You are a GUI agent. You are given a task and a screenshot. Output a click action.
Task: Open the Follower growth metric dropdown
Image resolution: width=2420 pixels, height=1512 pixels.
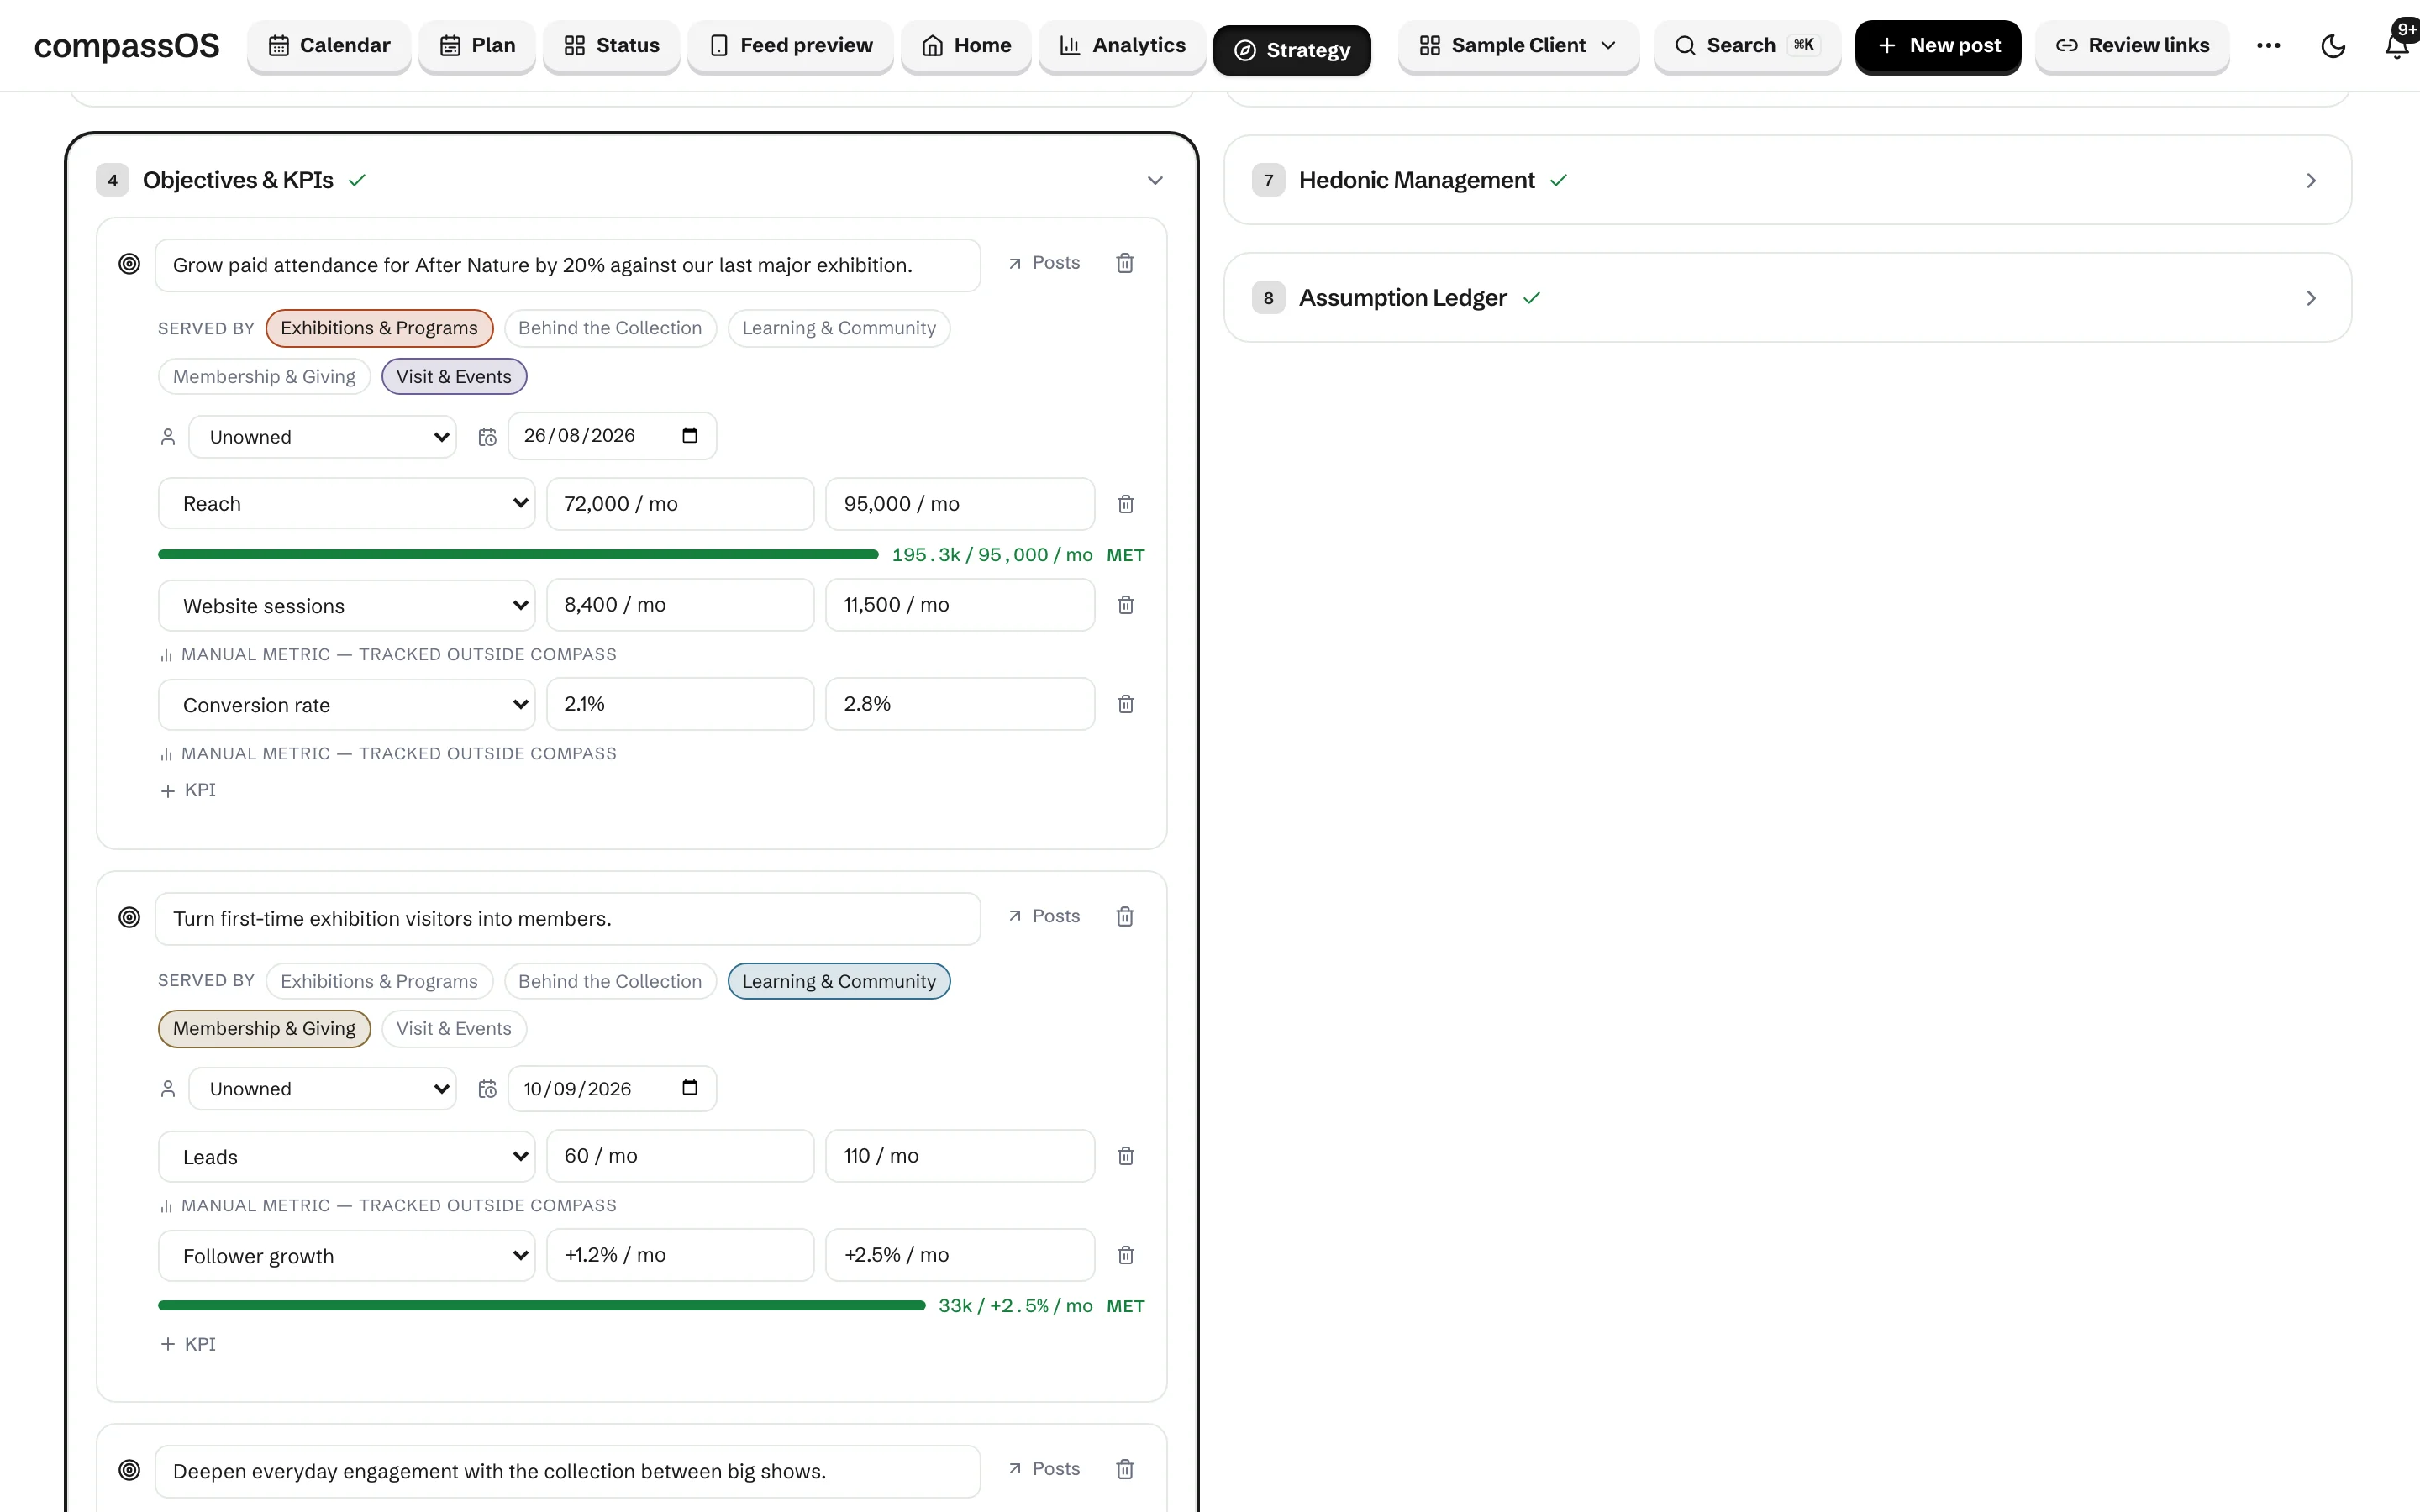coord(347,1256)
